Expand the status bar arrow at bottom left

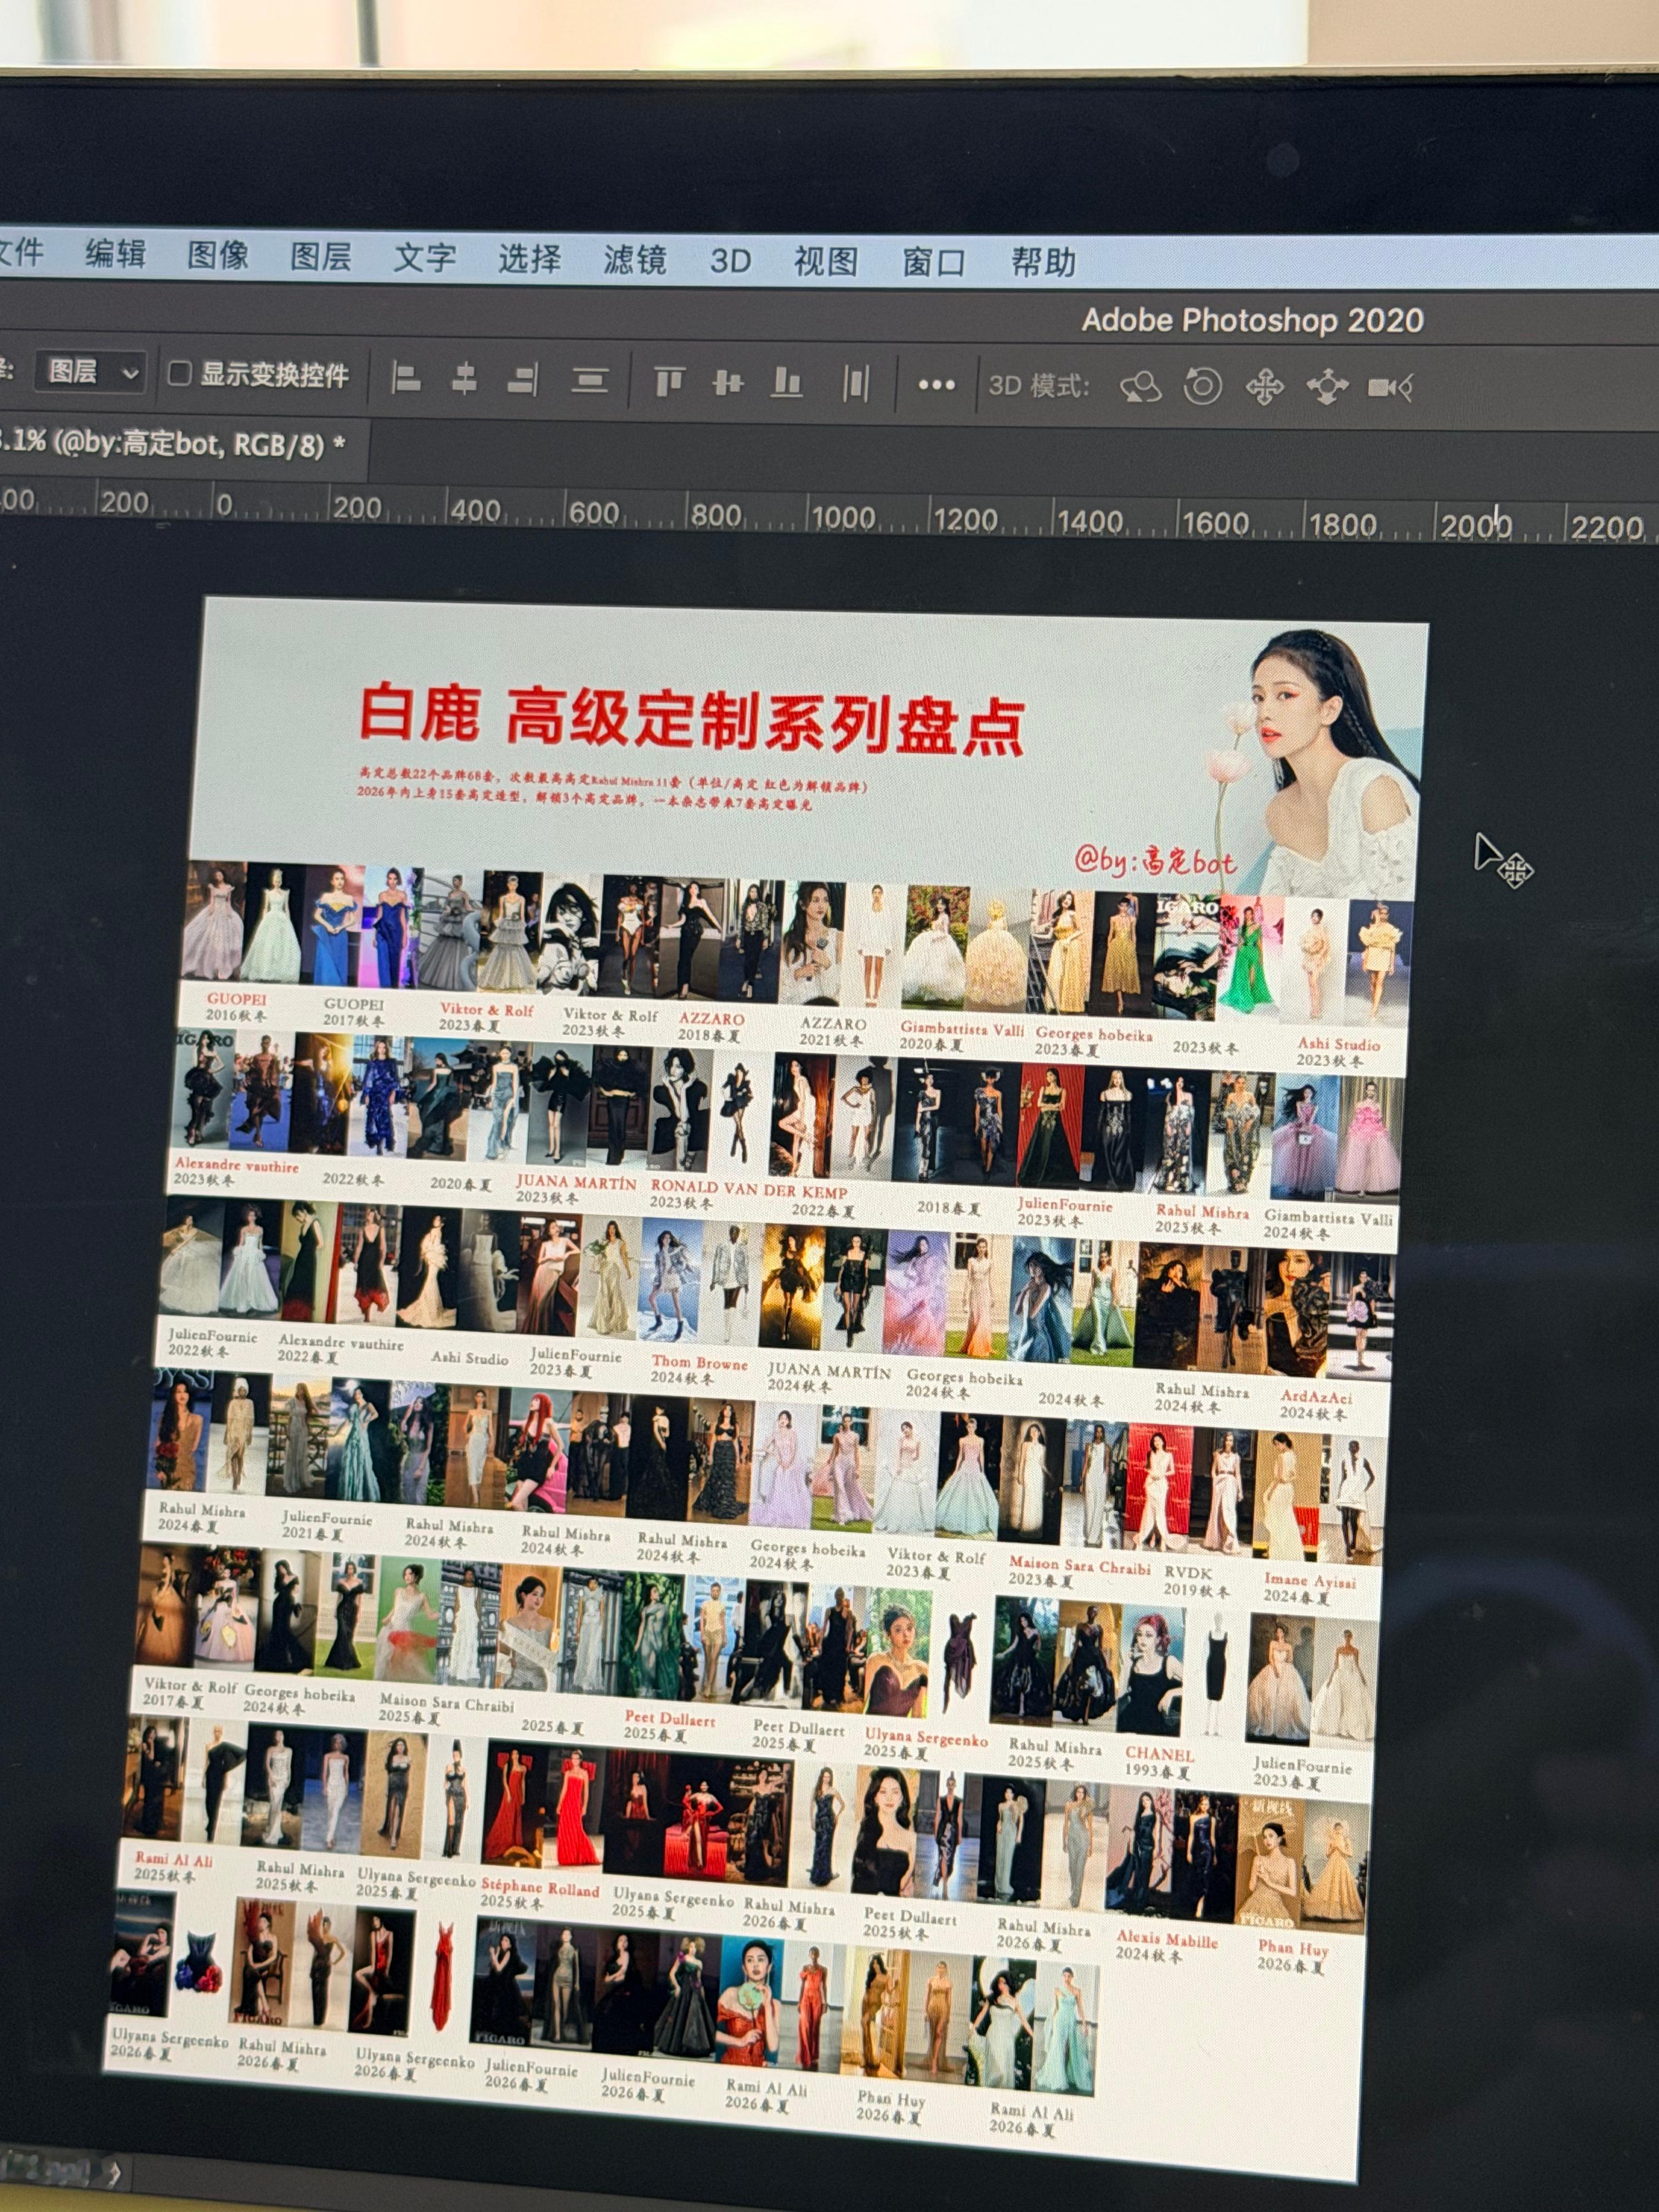pos(114,2173)
